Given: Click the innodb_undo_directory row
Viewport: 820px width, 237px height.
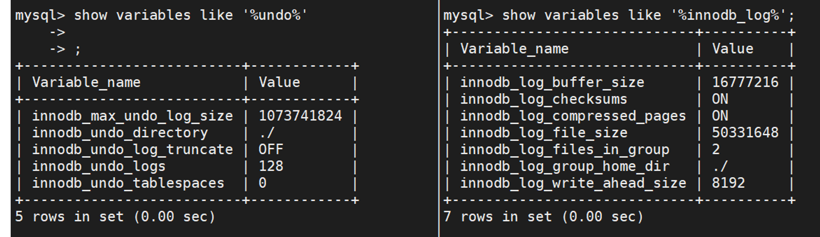Looking at the screenshot, I should pyautogui.click(x=187, y=133).
